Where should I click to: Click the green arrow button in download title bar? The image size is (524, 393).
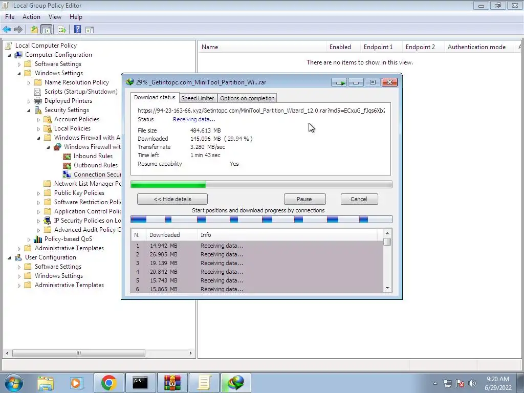pos(339,82)
